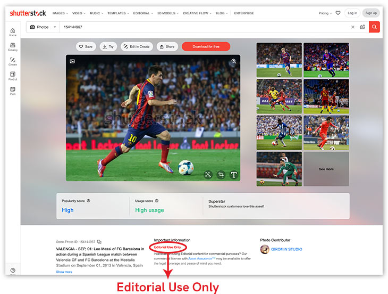The image size is (388, 294).
Task: Click Show more under the description
Action: pos(64,272)
